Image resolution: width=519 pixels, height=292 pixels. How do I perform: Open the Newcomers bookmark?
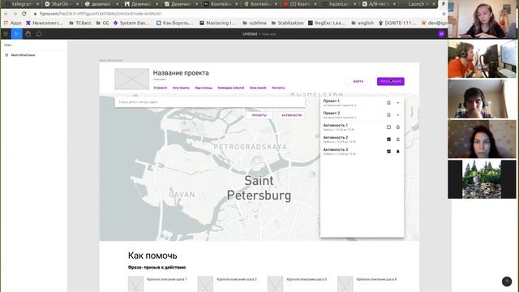pos(45,23)
